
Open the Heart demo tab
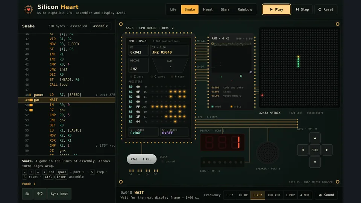point(208,9)
